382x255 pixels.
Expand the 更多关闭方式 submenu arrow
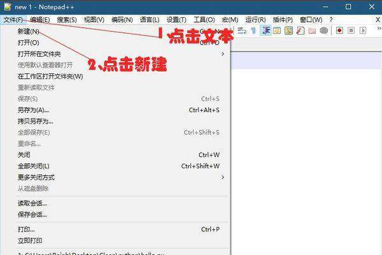point(223,177)
